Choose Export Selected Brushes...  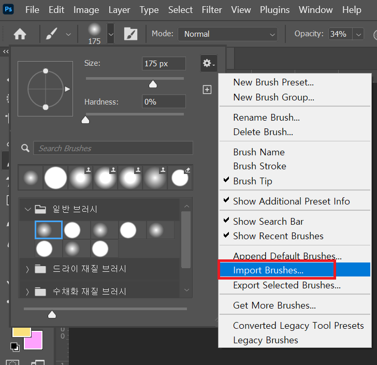(295, 285)
